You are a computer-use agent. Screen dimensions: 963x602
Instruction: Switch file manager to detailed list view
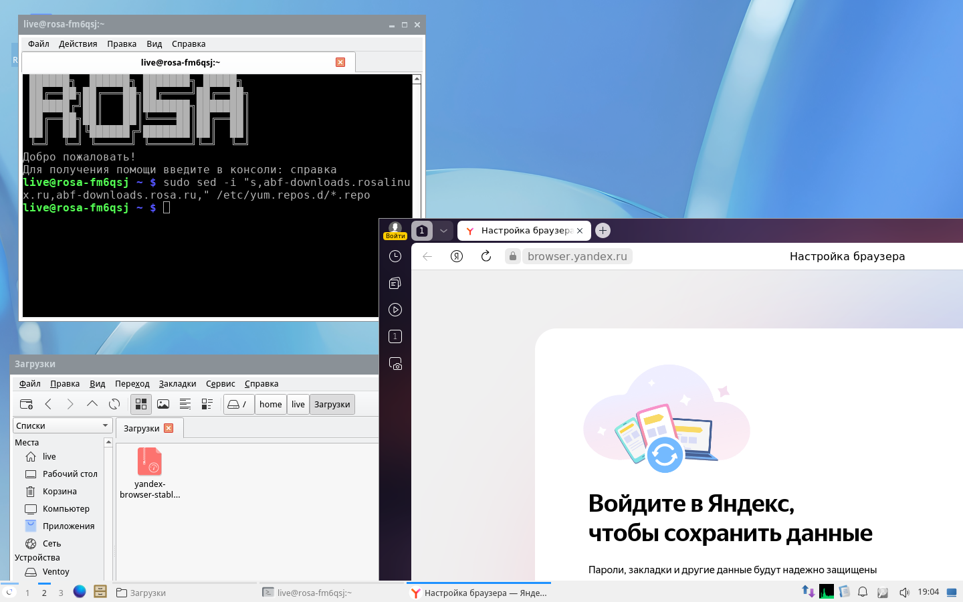[207, 404]
